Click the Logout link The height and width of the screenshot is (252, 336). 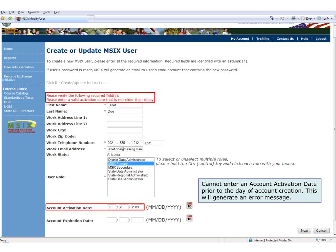pos(321,39)
